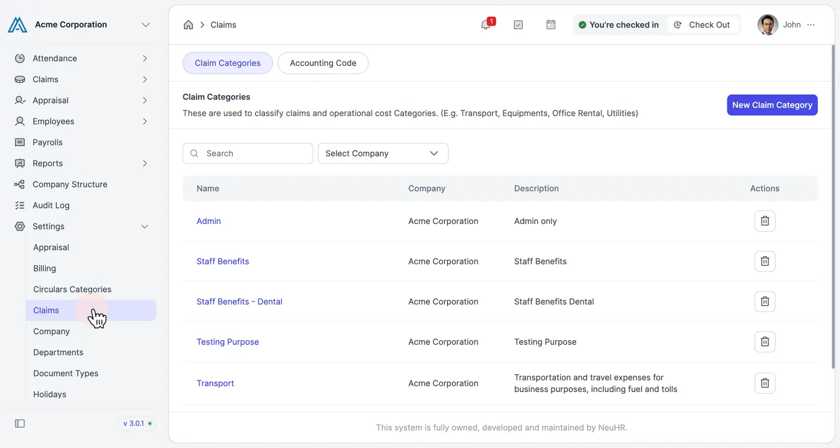Viewport: 840px width, 448px height.
Task: Expand the top-level Claims menu chevron
Action: pyautogui.click(x=145, y=79)
